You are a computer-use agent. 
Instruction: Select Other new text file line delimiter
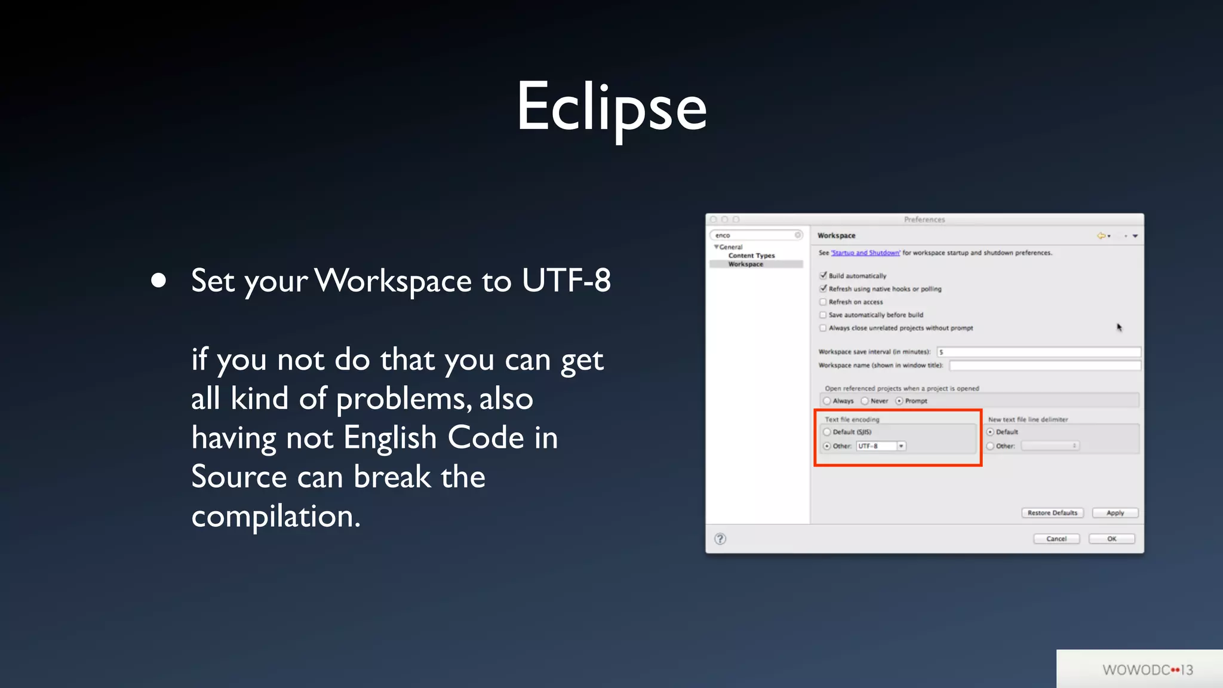click(990, 446)
